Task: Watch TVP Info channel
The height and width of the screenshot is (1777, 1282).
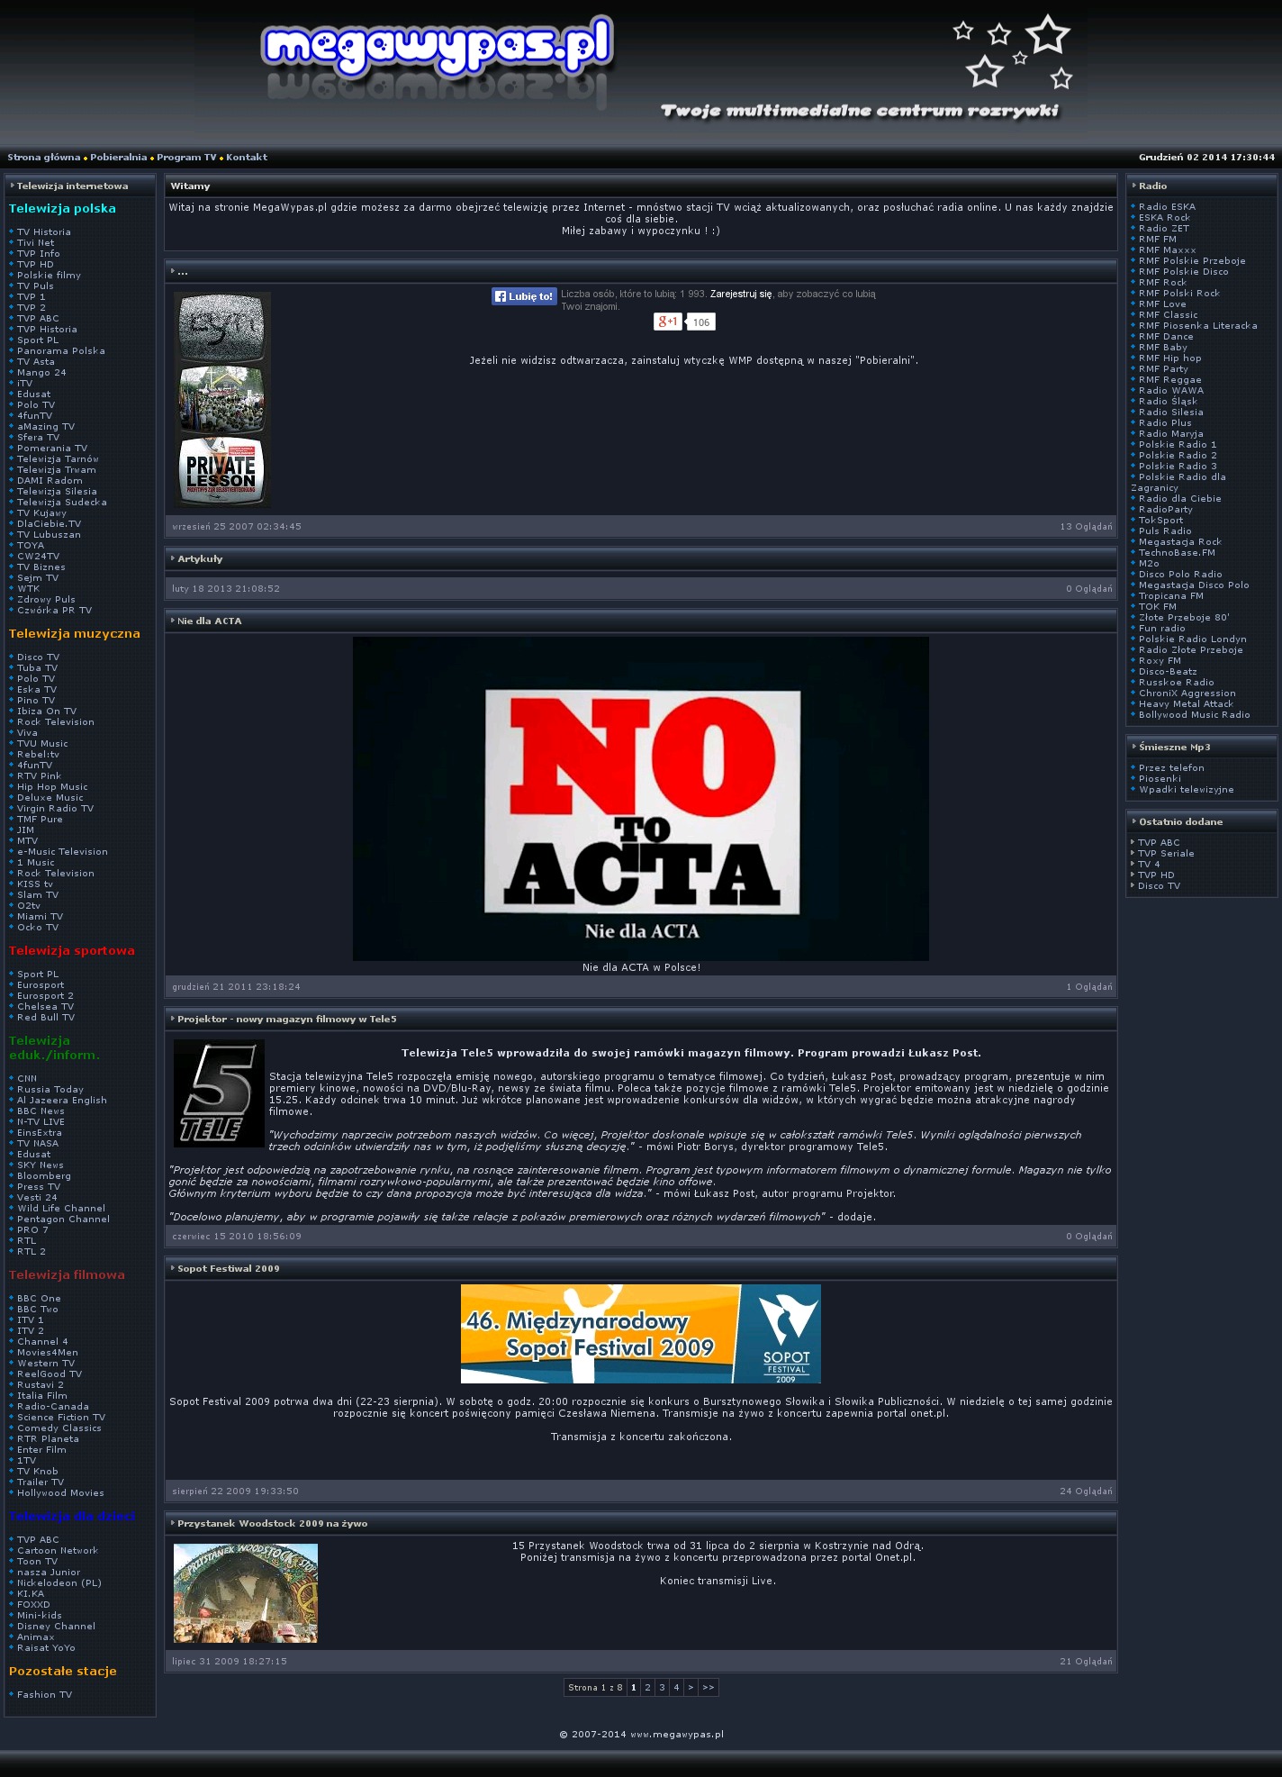Action: 39,254
